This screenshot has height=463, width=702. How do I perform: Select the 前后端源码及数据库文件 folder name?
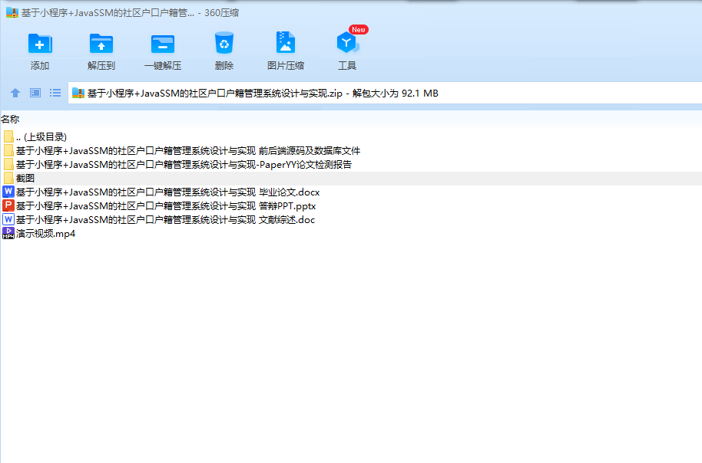(188, 150)
